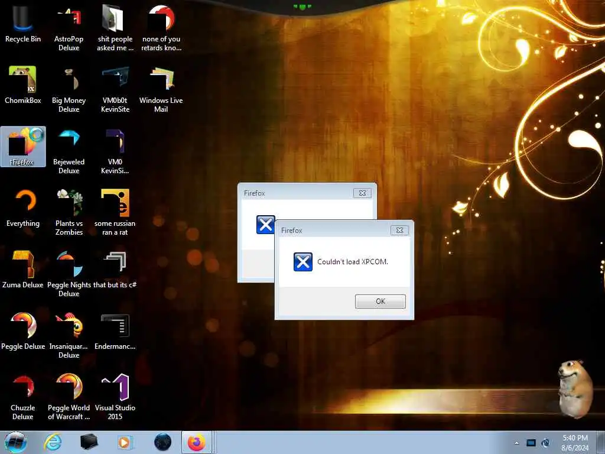Click the monitor icon in the system tray
Image resolution: width=605 pixels, height=454 pixels.
click(x=531, y=443)
